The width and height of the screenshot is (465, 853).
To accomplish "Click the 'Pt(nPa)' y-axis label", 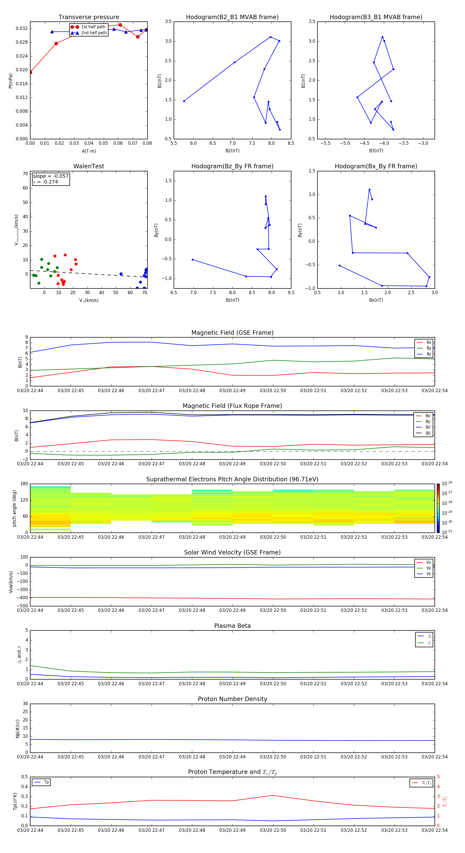I will pyautogui.click(x=10, y=80).
